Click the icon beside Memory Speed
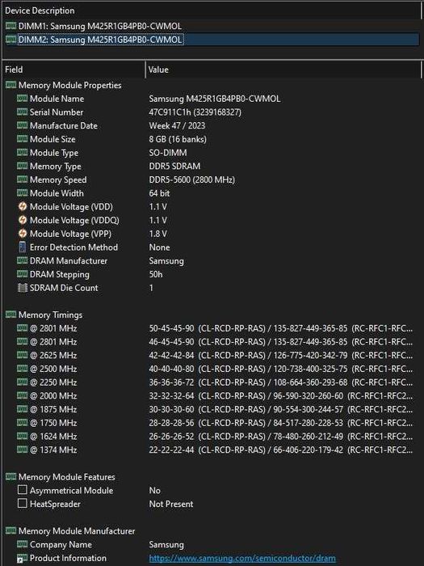424x566 pixels. coord(22,180)
